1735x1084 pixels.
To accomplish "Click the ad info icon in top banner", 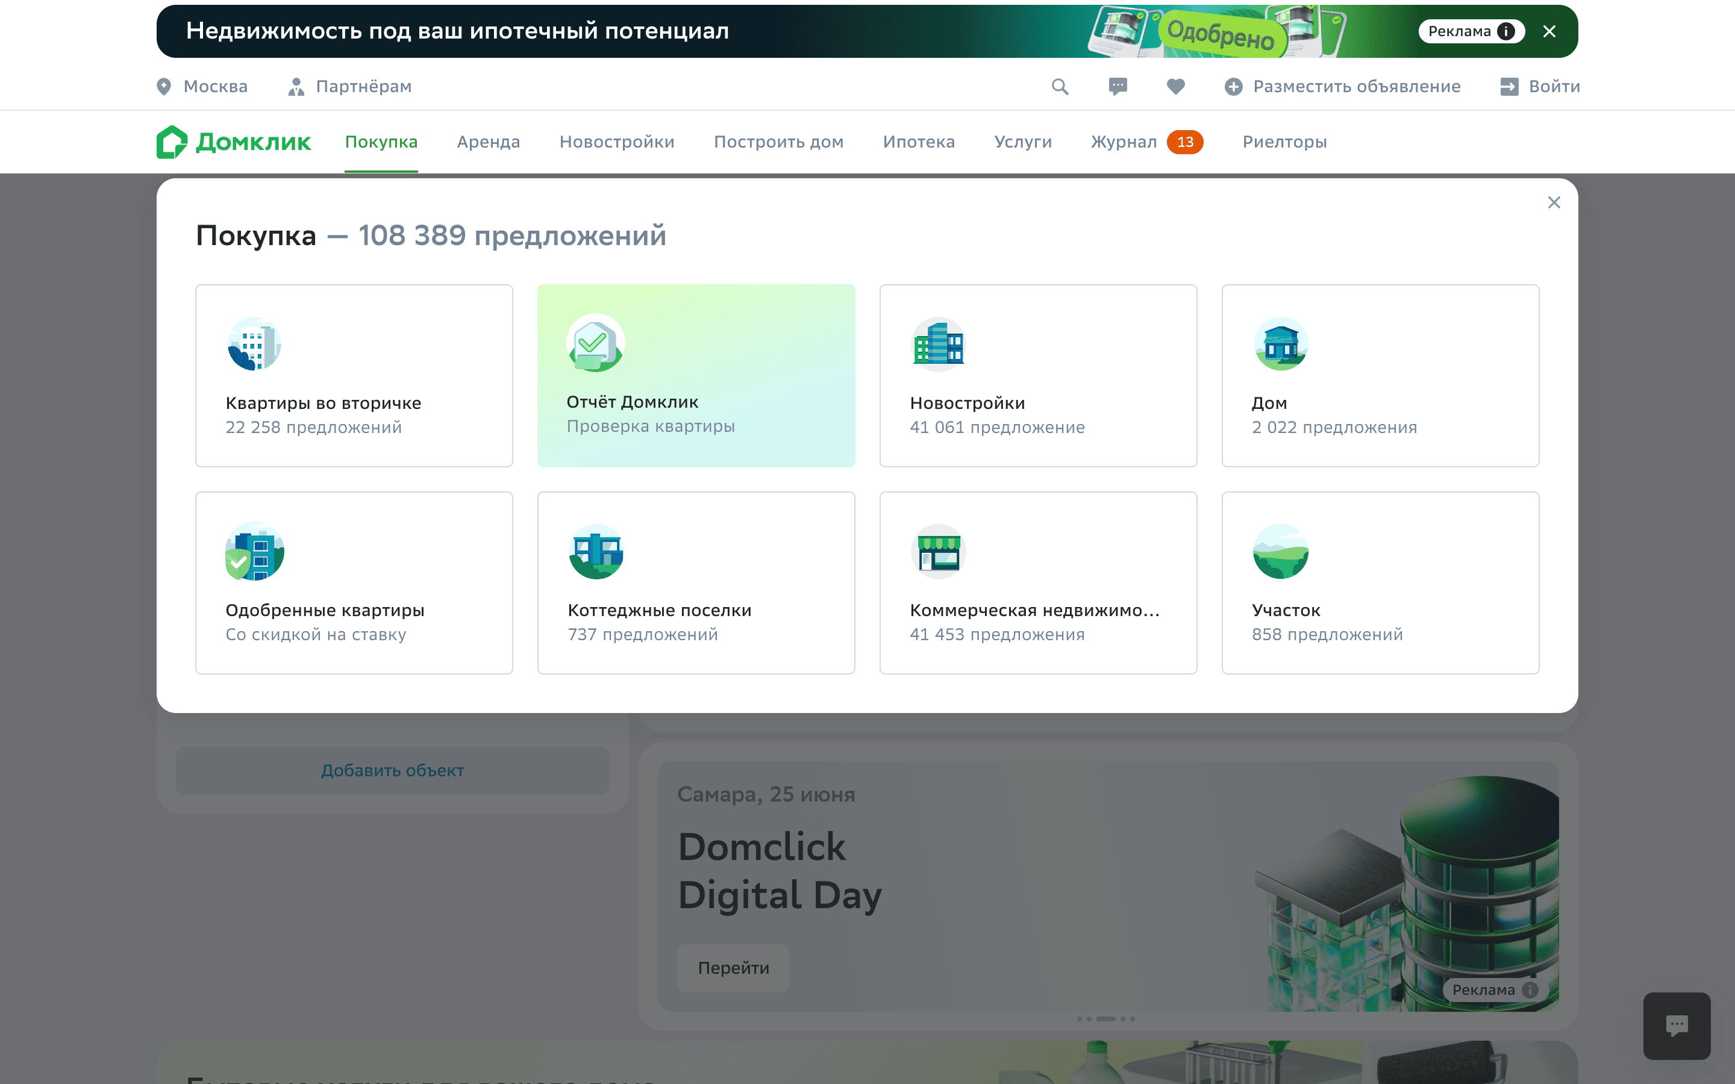I will click(1505, 31).
